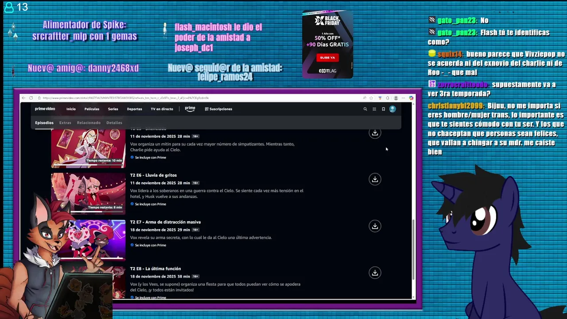Click the ExitLag Black Friday ad banner
567x319 pixels.
click(x=328, y=44)
